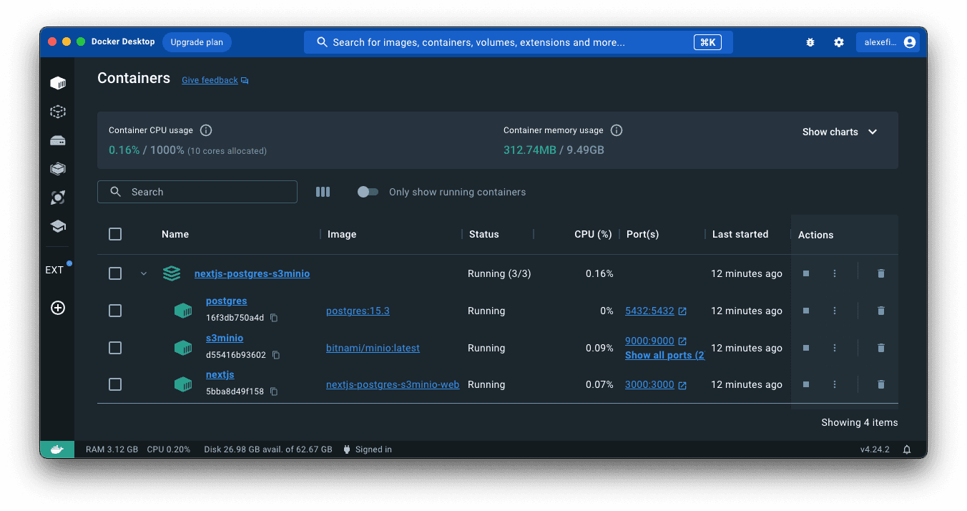The width and height of the screenshot is (967, 511).
Task: Open the bitnami/minio:latest image link
Action: tap(373, 348)
